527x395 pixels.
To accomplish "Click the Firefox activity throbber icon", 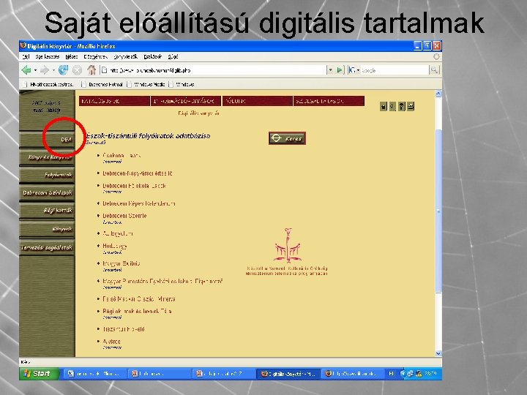I will tap(436, 57).
